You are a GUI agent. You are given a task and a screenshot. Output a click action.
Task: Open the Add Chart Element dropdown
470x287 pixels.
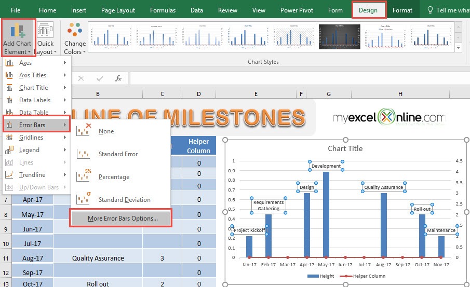(x=17, y=38)
